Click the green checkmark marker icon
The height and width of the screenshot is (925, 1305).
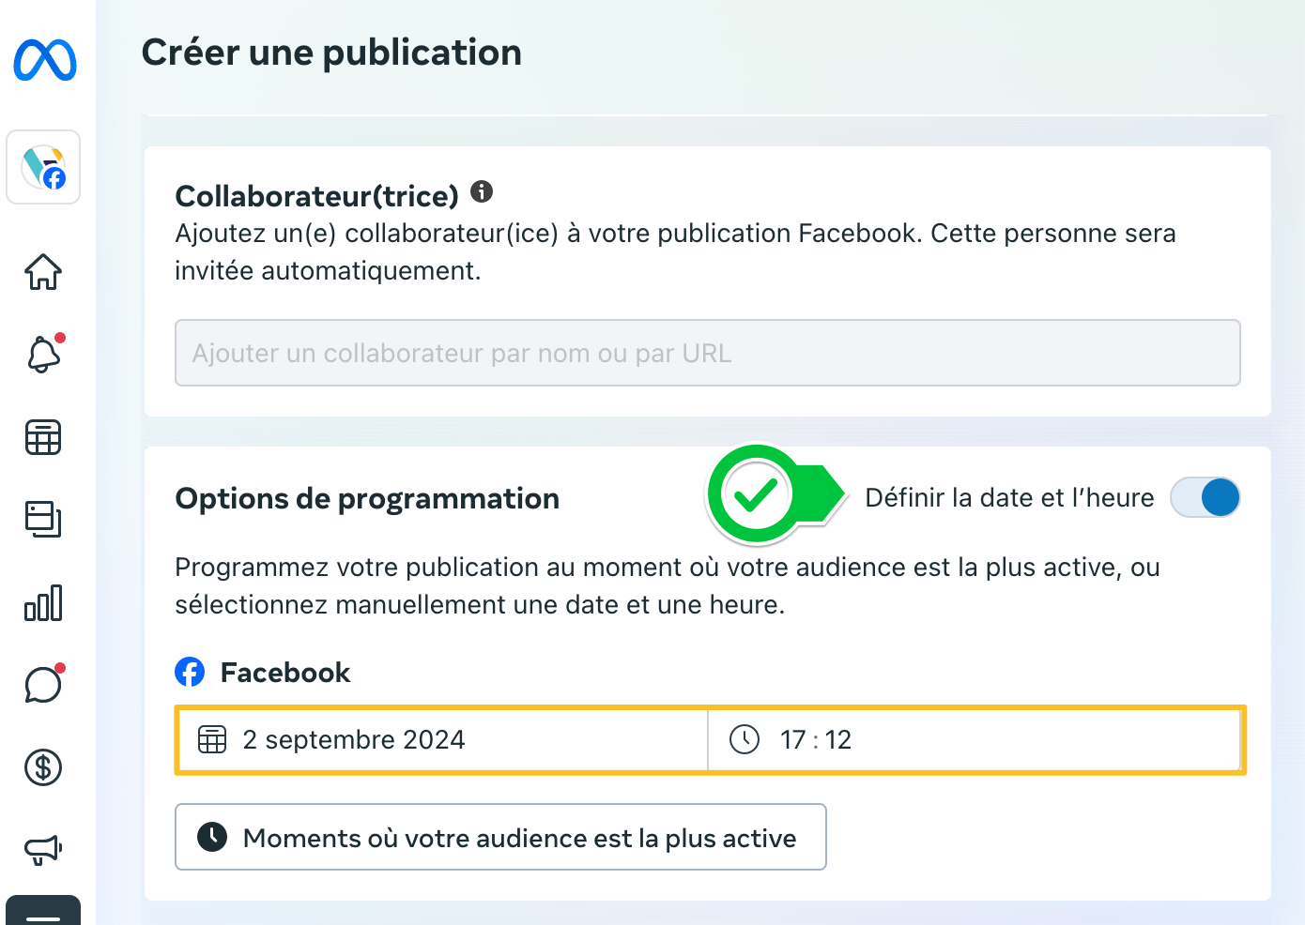click(x=757, y=494)
